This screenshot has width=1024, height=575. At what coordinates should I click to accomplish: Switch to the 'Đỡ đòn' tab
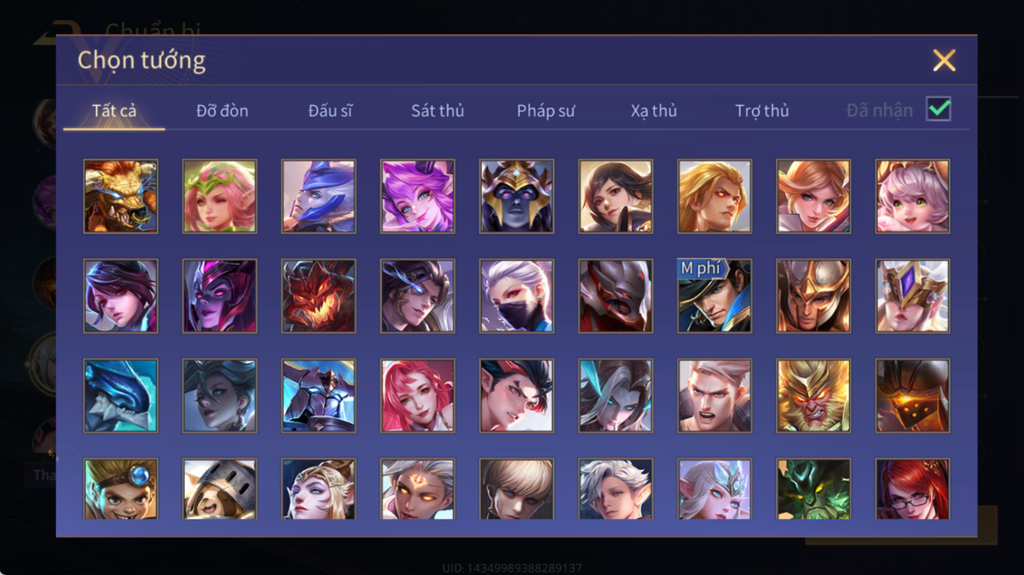click(222, 111)
